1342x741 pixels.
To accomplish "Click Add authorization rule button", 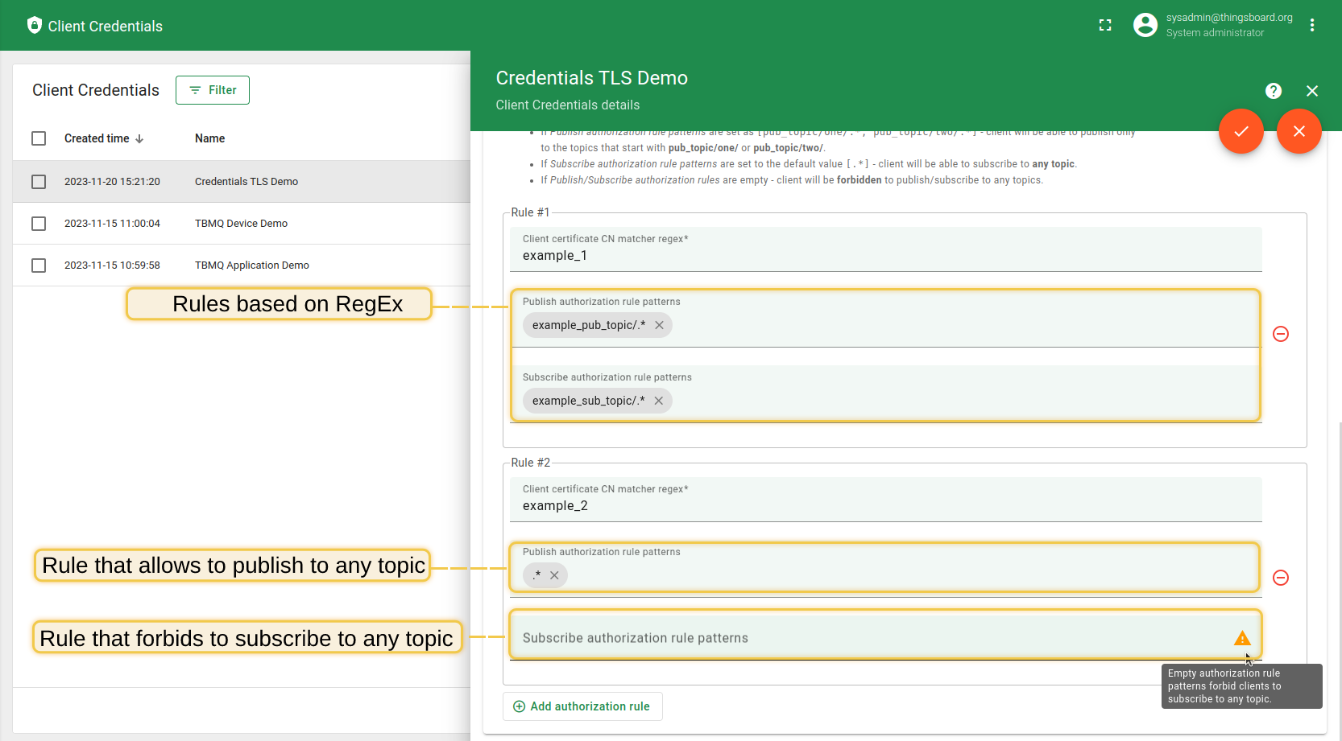I will tap(582, 706).
